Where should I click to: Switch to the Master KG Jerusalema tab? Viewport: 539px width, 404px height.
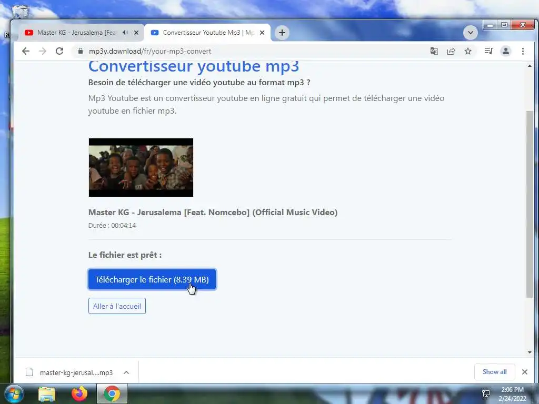pos(76,33)
